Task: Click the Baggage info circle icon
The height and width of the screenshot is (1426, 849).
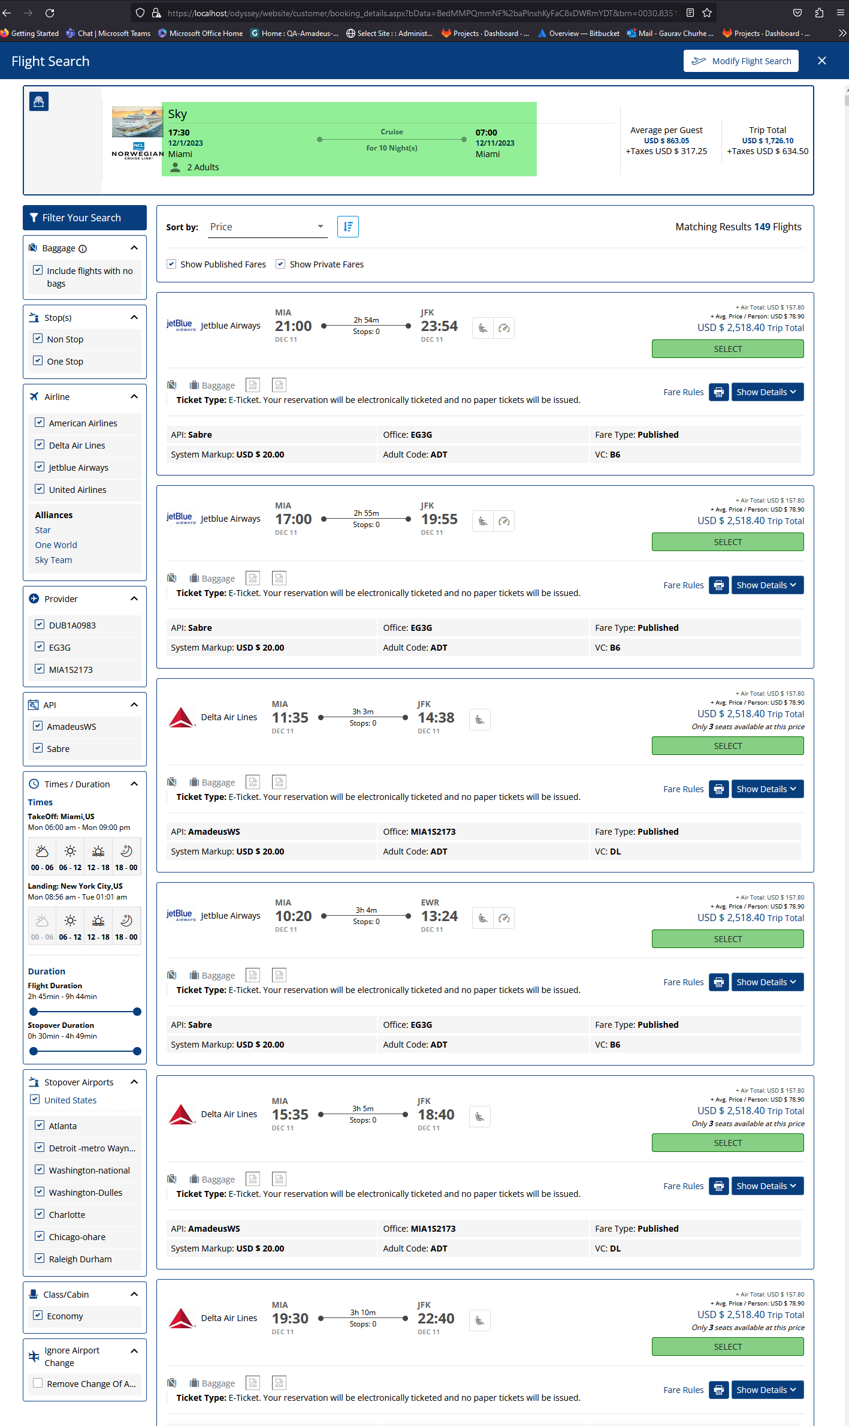Action: [83, 249]
